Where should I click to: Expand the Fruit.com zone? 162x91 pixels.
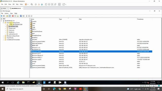[5, 30]
